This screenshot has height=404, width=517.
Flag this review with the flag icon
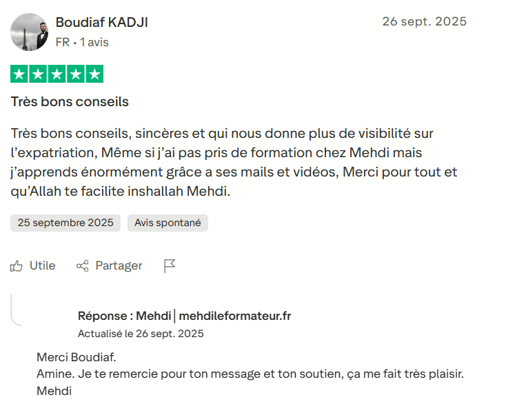(170, 266)
